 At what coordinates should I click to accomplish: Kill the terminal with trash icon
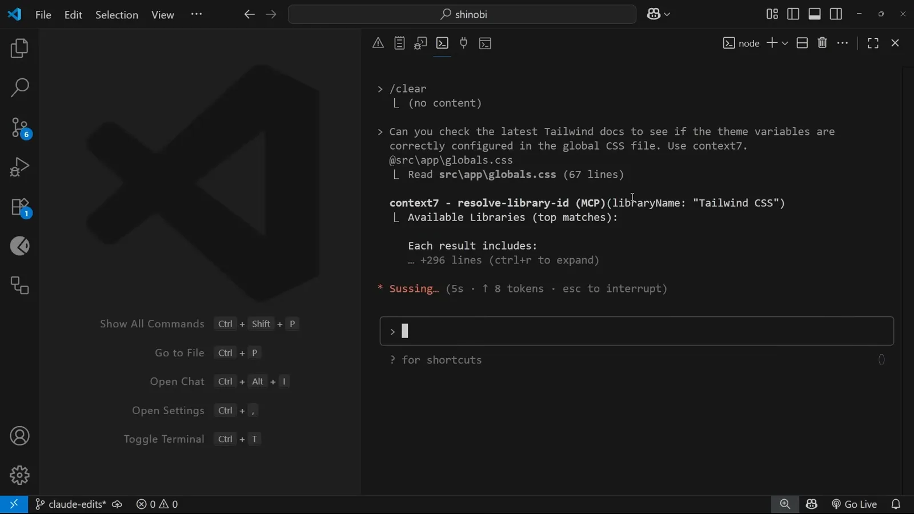(823, 43)
